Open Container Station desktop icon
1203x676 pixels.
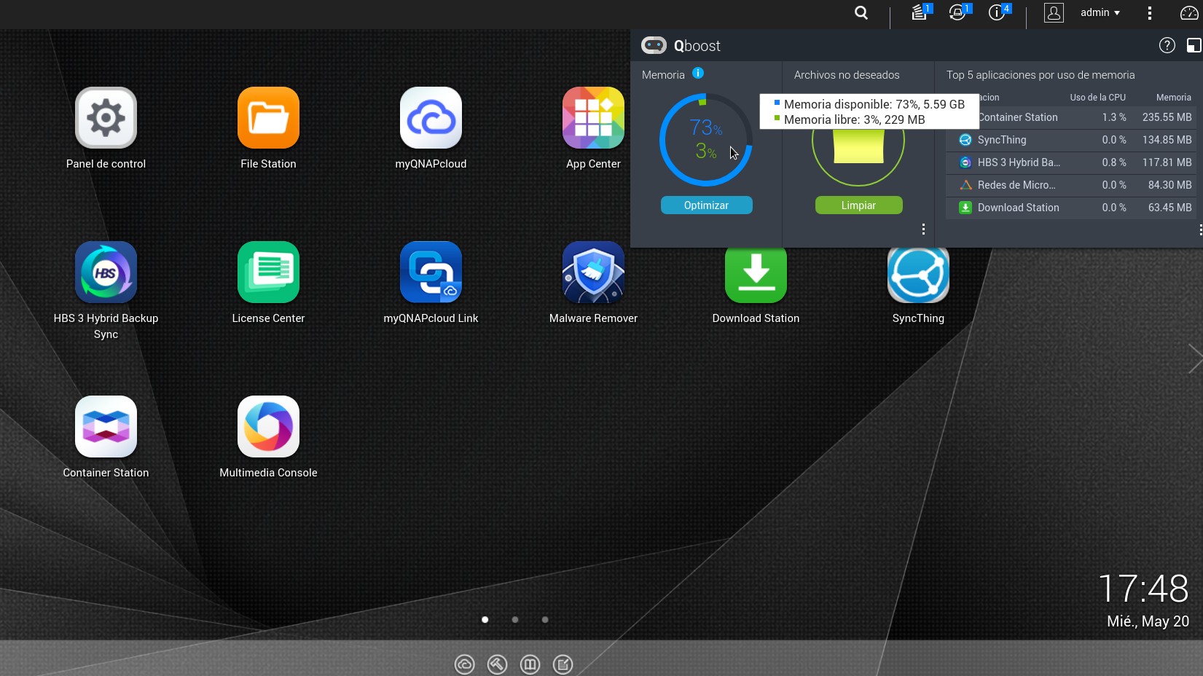106,427
